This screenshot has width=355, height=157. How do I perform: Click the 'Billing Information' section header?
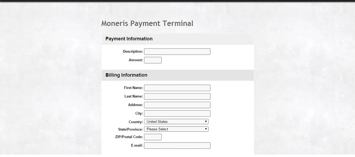pyautogui.click(x=126, y=75)
